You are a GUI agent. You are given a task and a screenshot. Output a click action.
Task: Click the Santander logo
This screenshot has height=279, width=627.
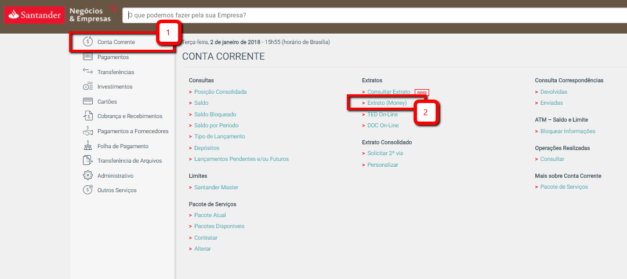pyautogui.click(x=34, y=16)
